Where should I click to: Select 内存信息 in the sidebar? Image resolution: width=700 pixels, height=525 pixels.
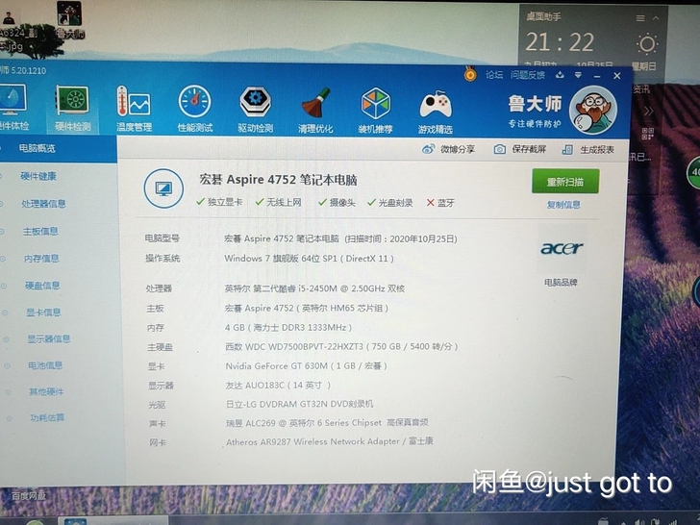point(41,258)
